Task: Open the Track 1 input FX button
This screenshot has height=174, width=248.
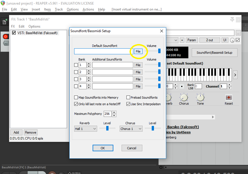Action: pyautogui.click(x=6, y=43)
